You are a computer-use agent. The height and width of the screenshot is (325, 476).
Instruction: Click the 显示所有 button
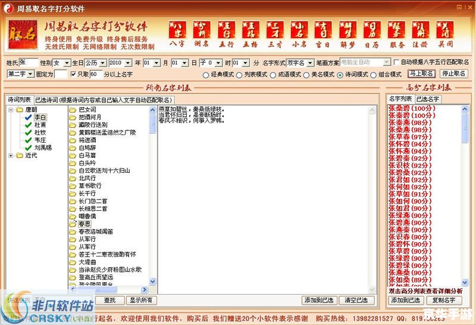click(x=141, y=300)
